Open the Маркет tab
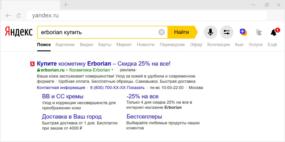 [124, 44]
